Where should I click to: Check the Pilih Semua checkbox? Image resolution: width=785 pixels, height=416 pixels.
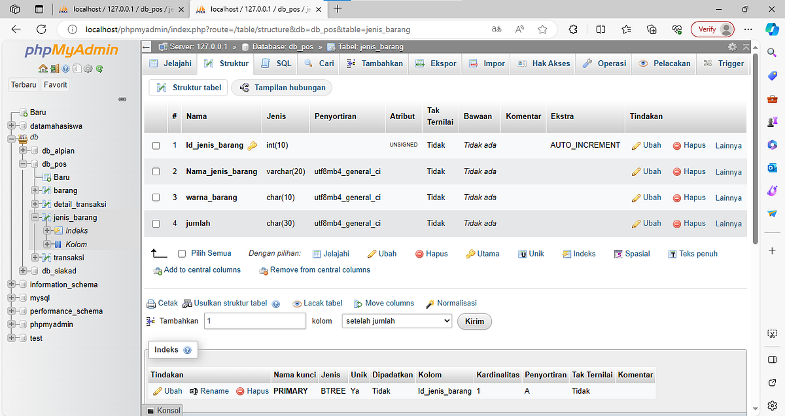(182, 254)
